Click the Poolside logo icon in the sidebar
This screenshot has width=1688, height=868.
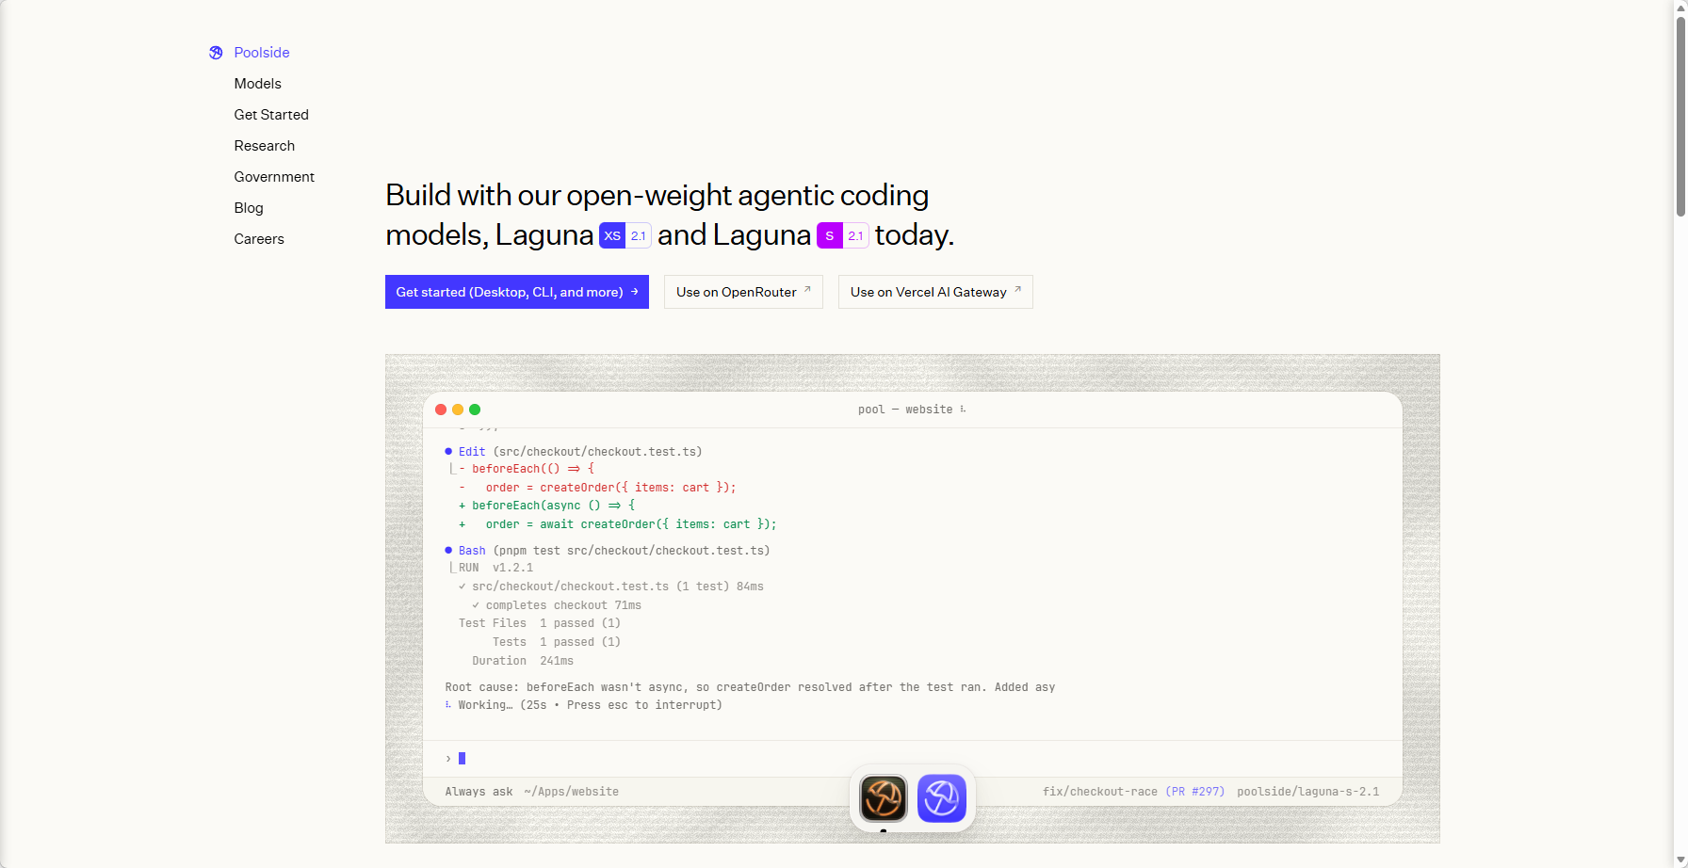tap(216, 53)
